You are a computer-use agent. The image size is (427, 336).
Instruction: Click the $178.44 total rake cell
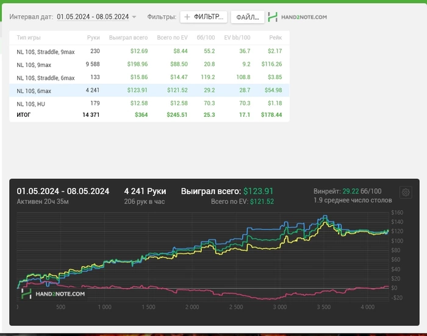pos(271,114)
